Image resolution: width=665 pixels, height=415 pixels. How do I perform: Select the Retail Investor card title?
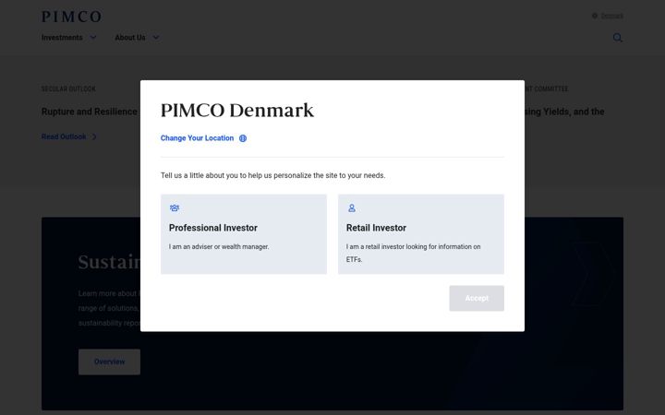coord(376,228)
